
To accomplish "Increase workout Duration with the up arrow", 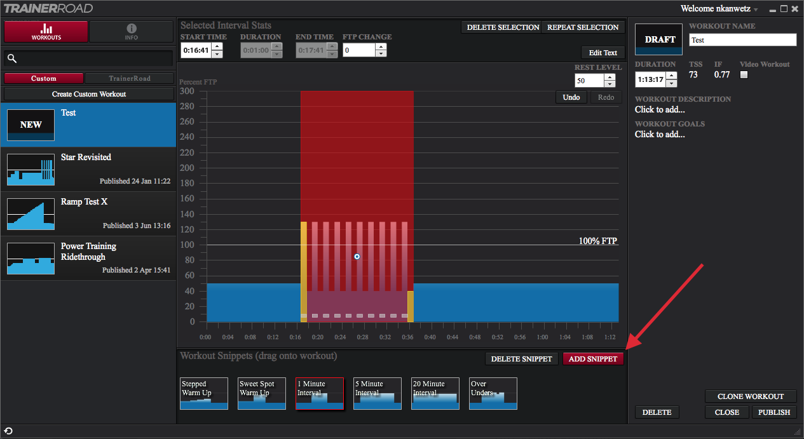I will [672, 76].
